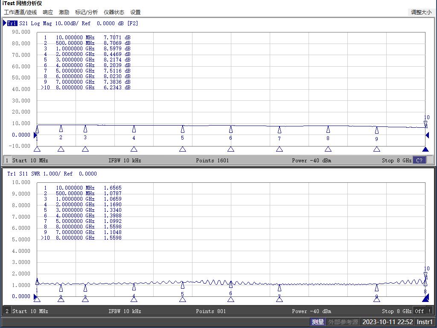Open the 标记/分析 dropdown menu

tap(86, 12)
